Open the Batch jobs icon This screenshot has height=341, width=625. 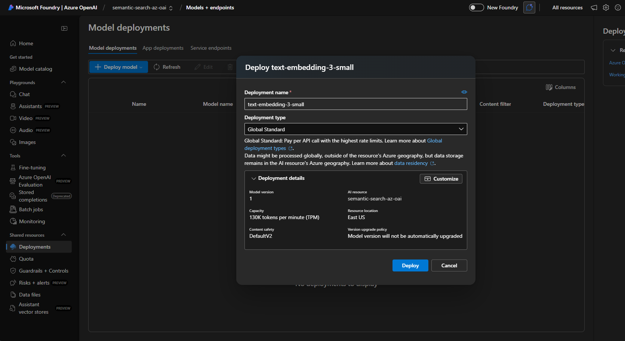[x=13, y=209]
